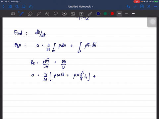Pick the red pen color
Screen dimensions: 159x119
point(112,14)
